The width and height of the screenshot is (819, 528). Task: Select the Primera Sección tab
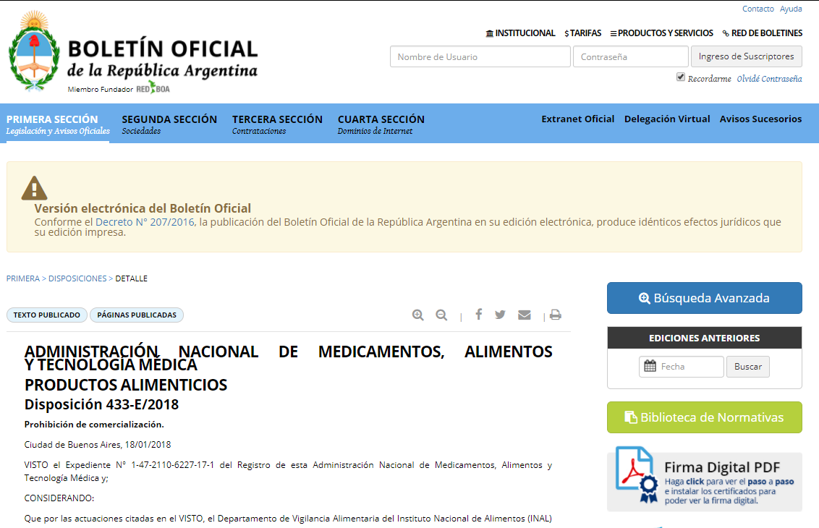pos(57,124)
